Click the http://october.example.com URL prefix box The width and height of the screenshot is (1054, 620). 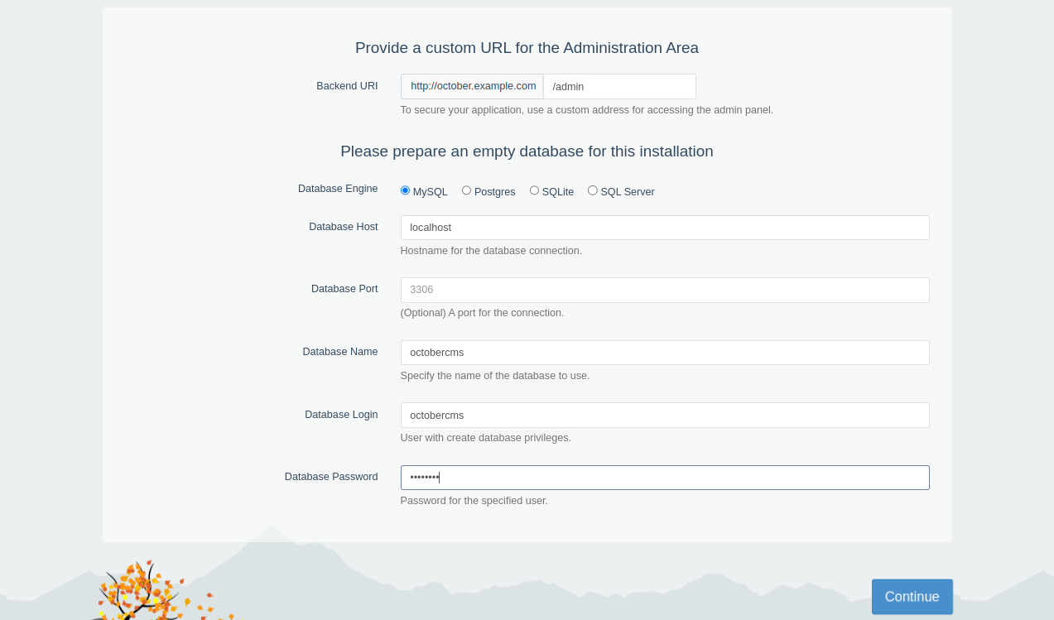(473, 87)
